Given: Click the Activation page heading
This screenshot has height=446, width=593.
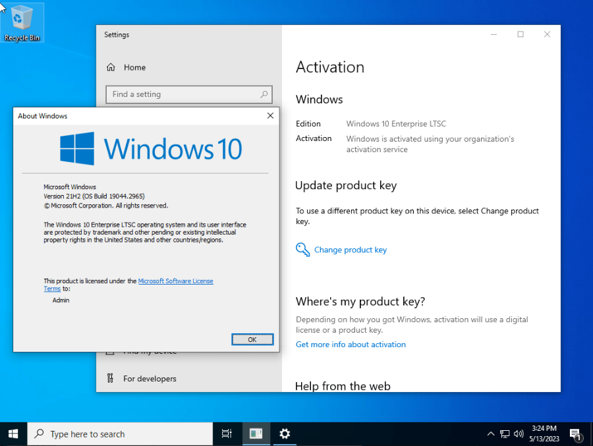Looking at the screenshot, I should pyautogui.click(x=330, y=67).
